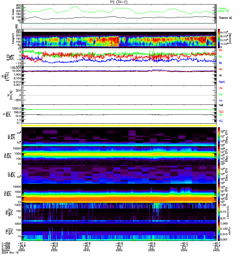Click the 4x10^4 keogram color bar tick
241x257 pixels.
click(224, 32)
